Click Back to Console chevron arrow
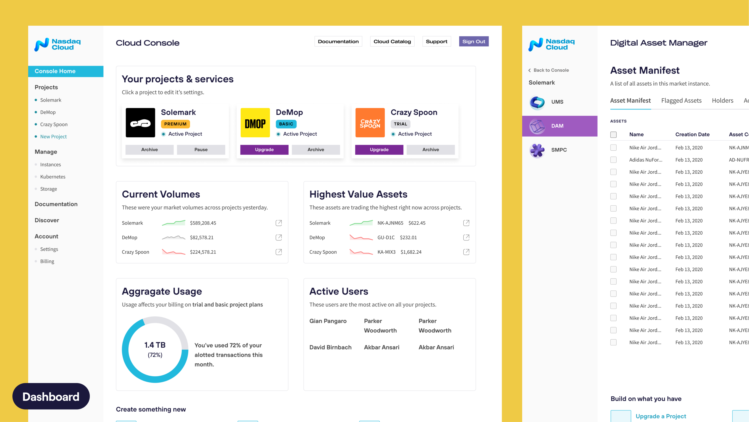This screenshot has height=422, width=749. (529, 70)
